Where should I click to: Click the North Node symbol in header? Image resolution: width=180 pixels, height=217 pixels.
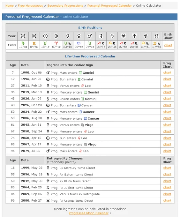(x=157, y=36)
